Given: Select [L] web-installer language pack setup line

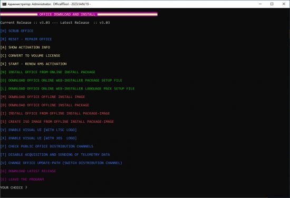Looking at the screenshot, I should (x=67, y=88).
